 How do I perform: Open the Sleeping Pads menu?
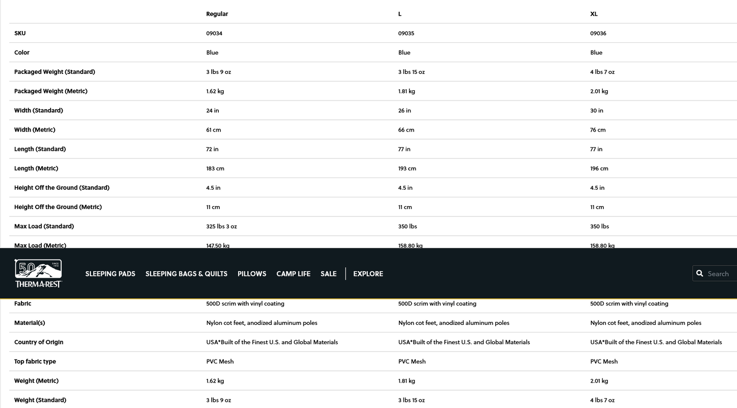(x=110, y=274)
